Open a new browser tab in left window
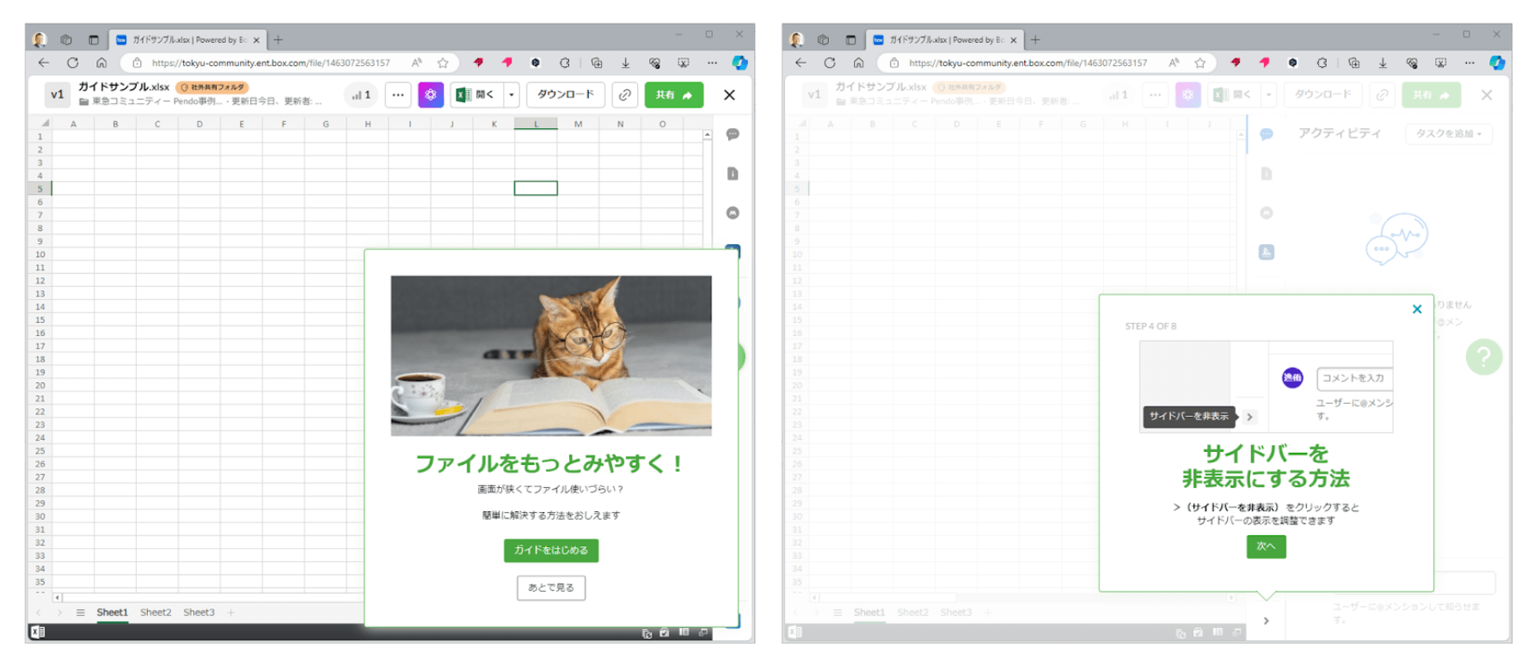 click(278, 40)
